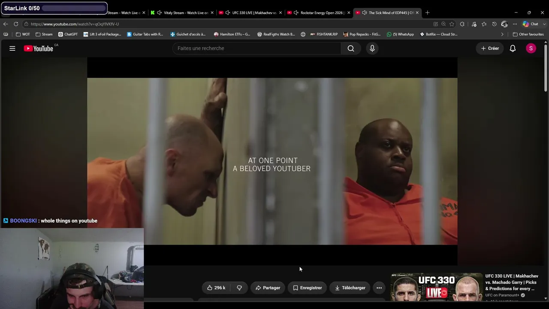549x309 pixels.
Task: Click the YouTube address bar URL
Action: click(x=75, y=24)
